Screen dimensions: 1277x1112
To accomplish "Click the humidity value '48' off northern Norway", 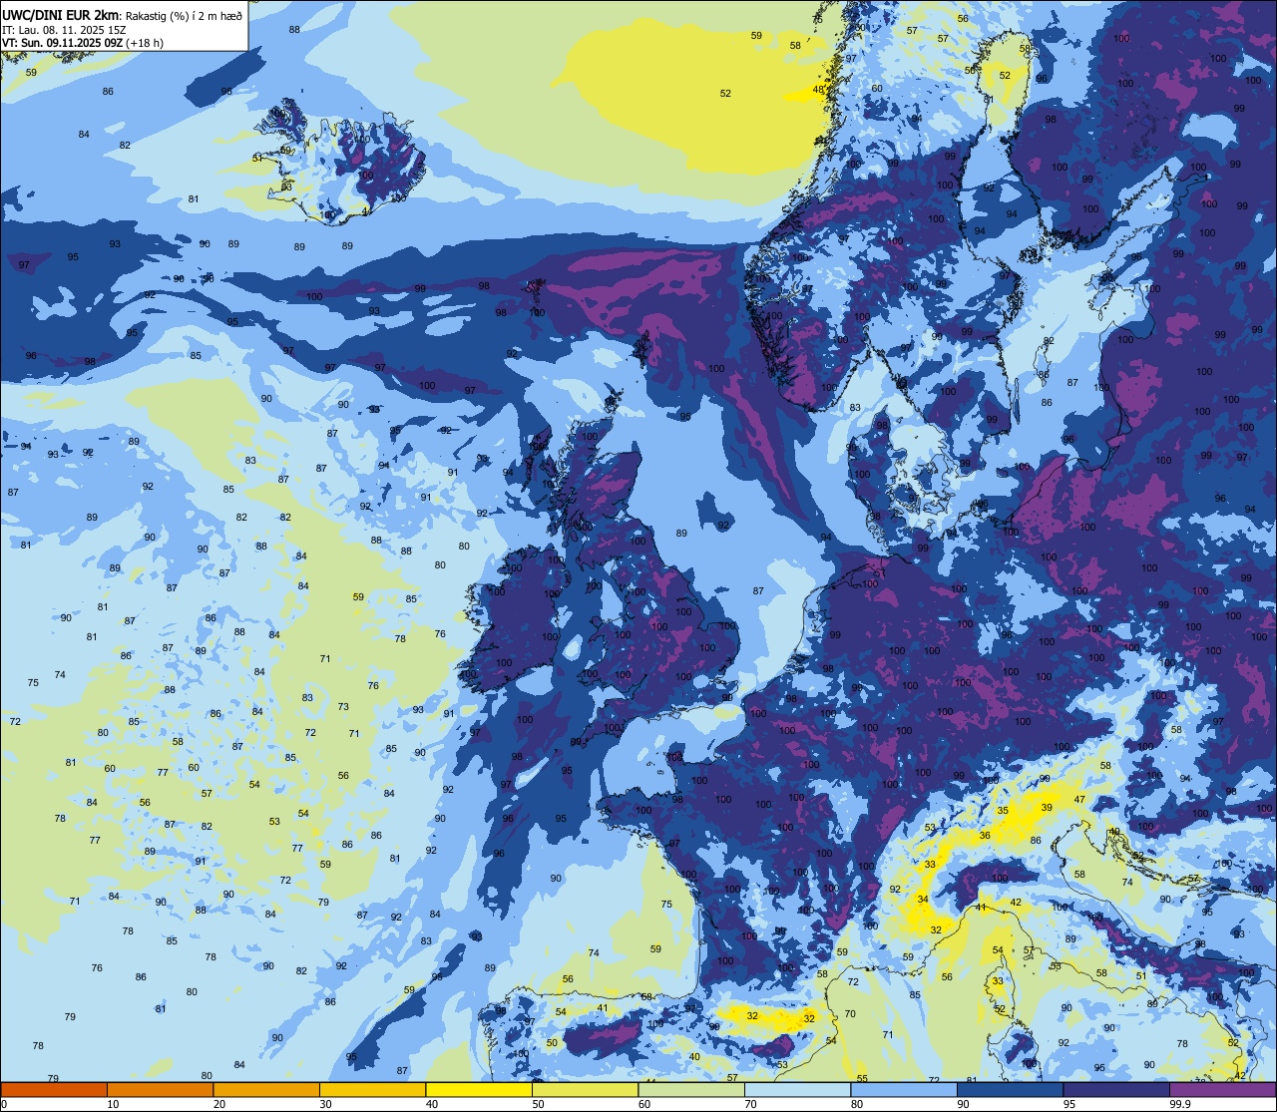I will (819, 90).
